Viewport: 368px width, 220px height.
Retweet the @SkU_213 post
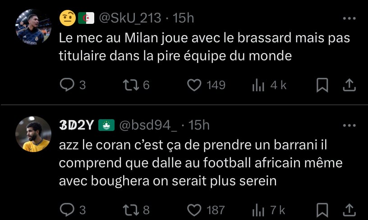point(129,85)
